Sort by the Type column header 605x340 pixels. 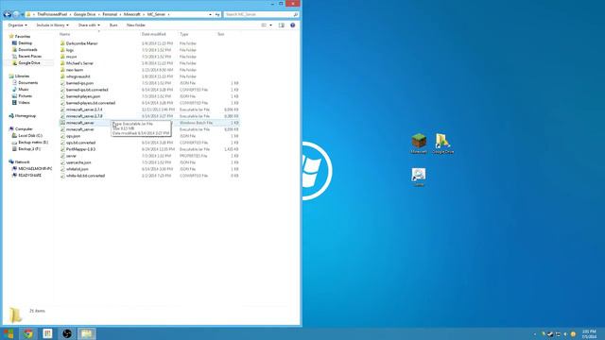tap(184, 34)
